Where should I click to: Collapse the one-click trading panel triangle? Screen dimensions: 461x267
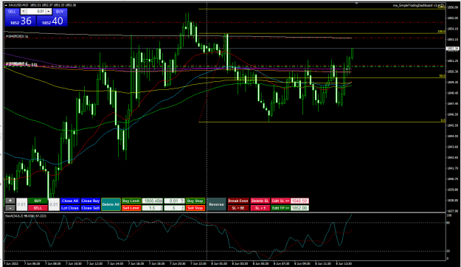(6, 5)
